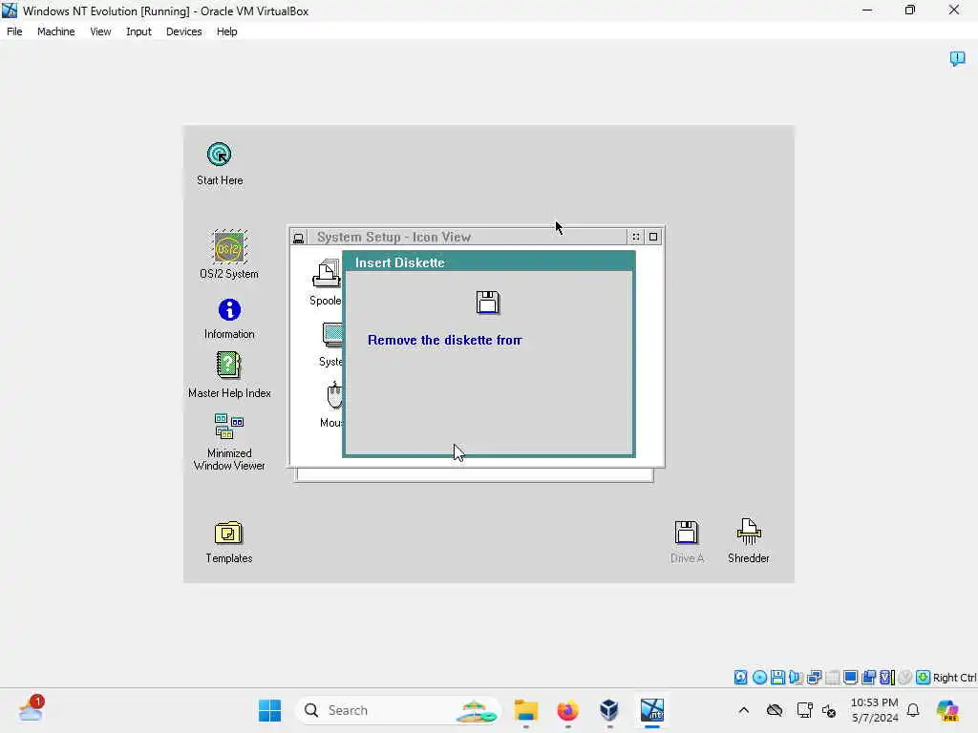Expand the system tray hidden icons chevron
This screenshot has width=978, height=733.
coord(743,710)
